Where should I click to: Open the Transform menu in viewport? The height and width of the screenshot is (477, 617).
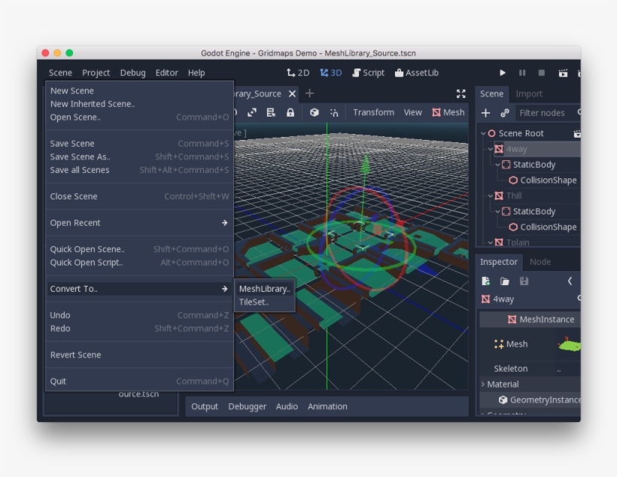(373, 113)
